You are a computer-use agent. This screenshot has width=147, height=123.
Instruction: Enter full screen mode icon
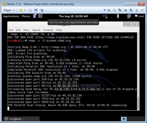[x=36, y=10]
